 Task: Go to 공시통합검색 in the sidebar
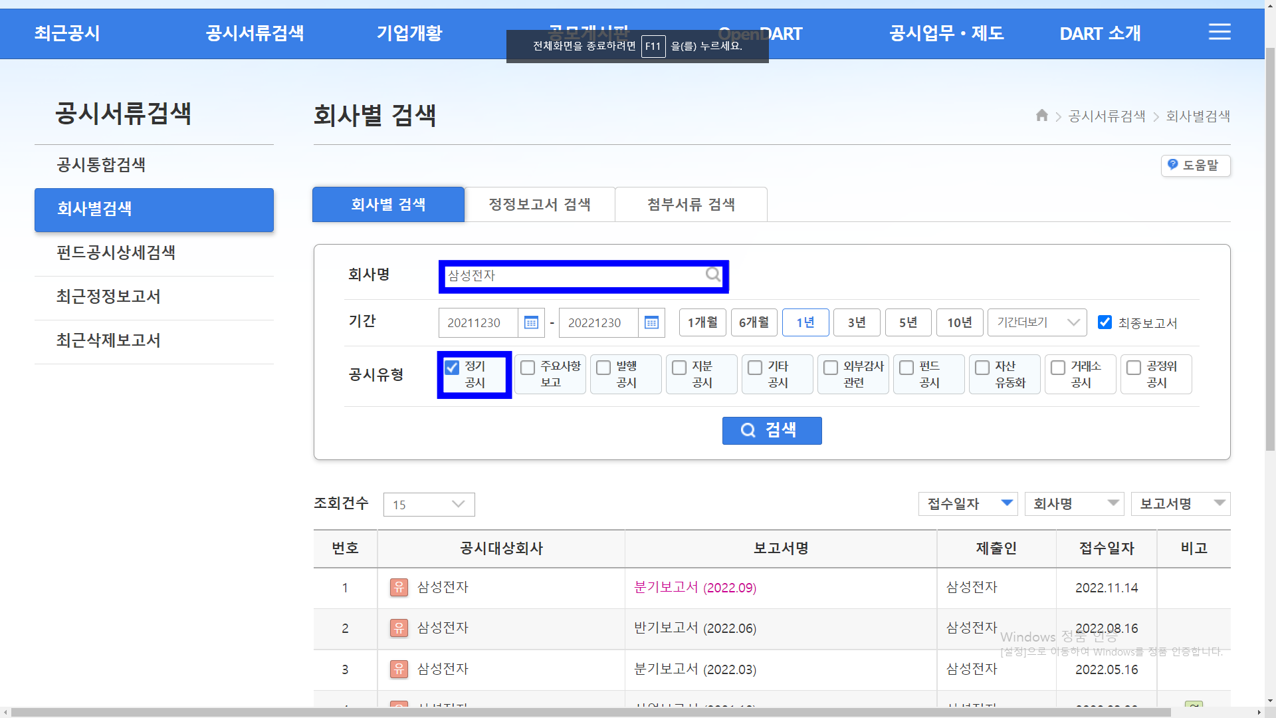[x=154, y=165]
